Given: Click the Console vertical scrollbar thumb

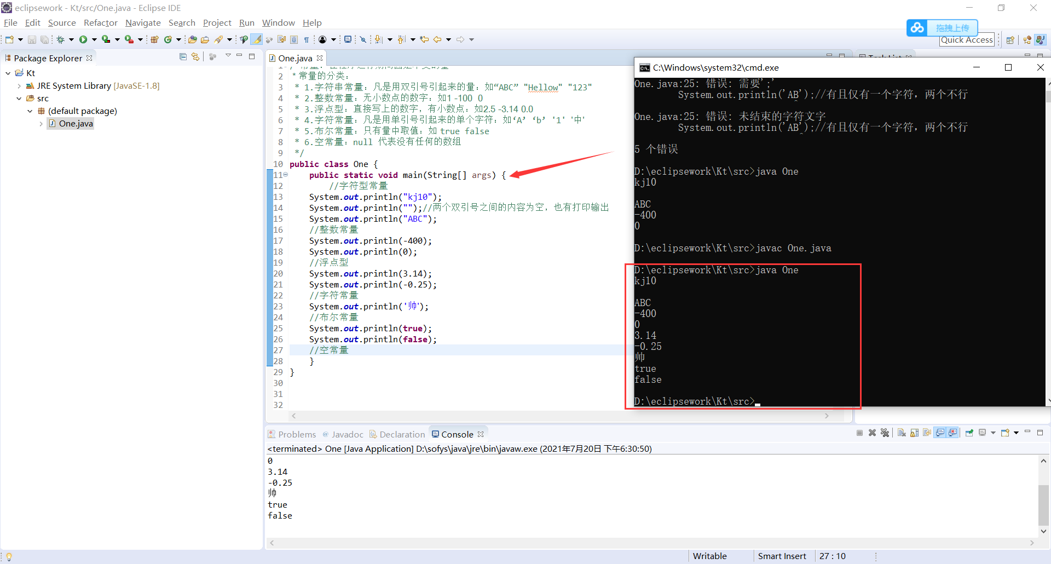Looking at the screenshot, I should pyautogui.click(x=1043, y=504).
